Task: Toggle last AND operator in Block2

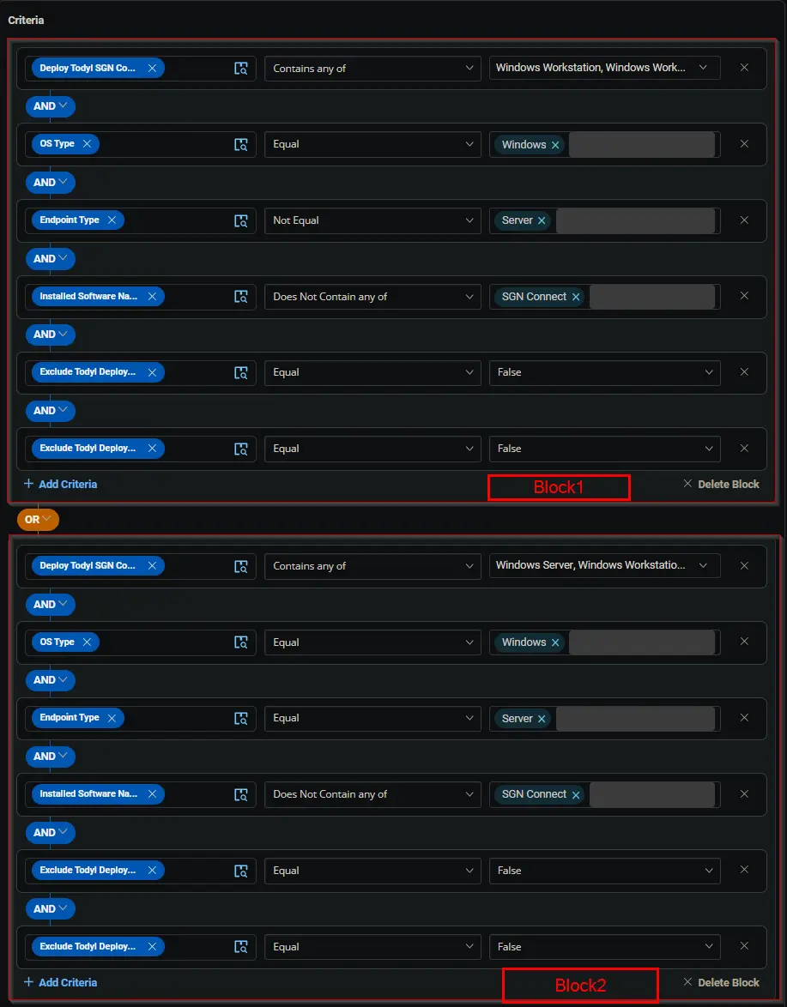Action: point(50,908)
